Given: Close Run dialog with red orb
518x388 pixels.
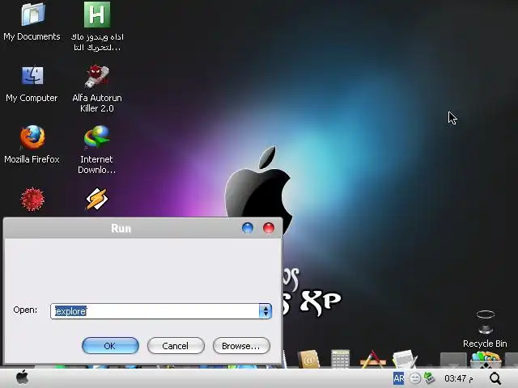Looking at the screenshot, I should (269, 228).
